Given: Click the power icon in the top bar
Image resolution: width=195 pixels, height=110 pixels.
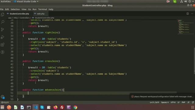Looking at the screenshot, I should click(x=190, y=2).
